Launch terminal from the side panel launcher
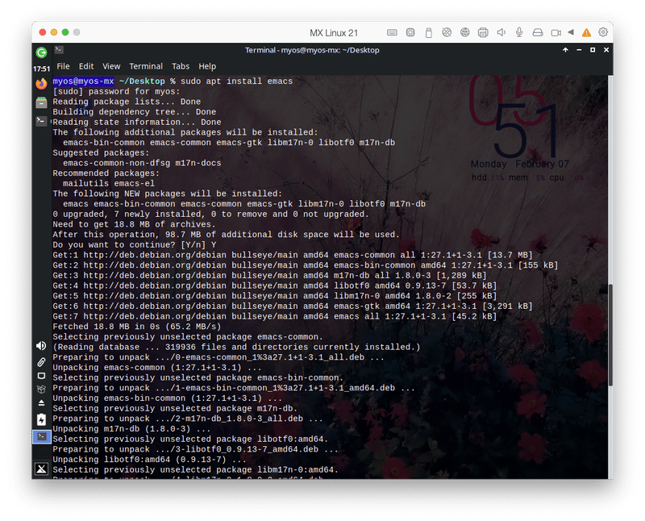645x521 pixels. (41, 121)
